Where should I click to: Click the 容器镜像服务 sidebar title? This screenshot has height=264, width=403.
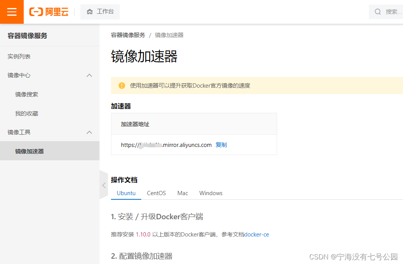pos(27,36)
